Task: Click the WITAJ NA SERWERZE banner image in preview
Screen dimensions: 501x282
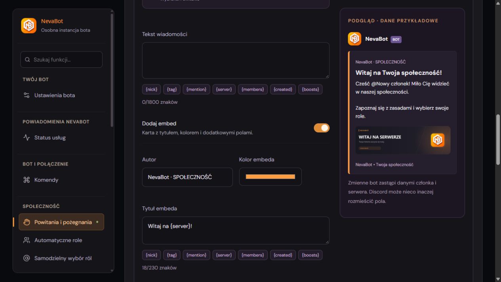Action: [403, 140]
